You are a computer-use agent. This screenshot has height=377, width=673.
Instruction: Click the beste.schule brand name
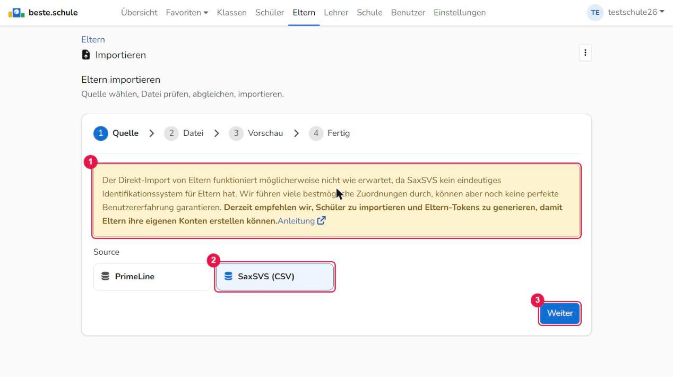[53, 12]
